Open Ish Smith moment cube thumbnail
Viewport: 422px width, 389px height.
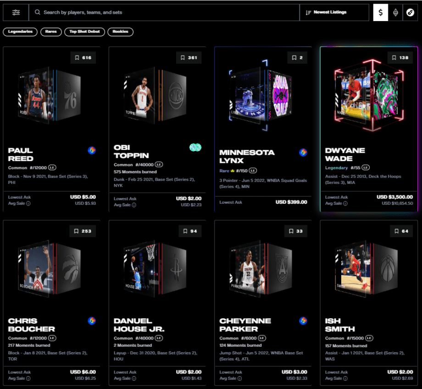point(366,269)
